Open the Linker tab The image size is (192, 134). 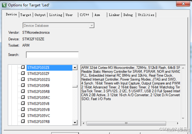click(114, 15)
